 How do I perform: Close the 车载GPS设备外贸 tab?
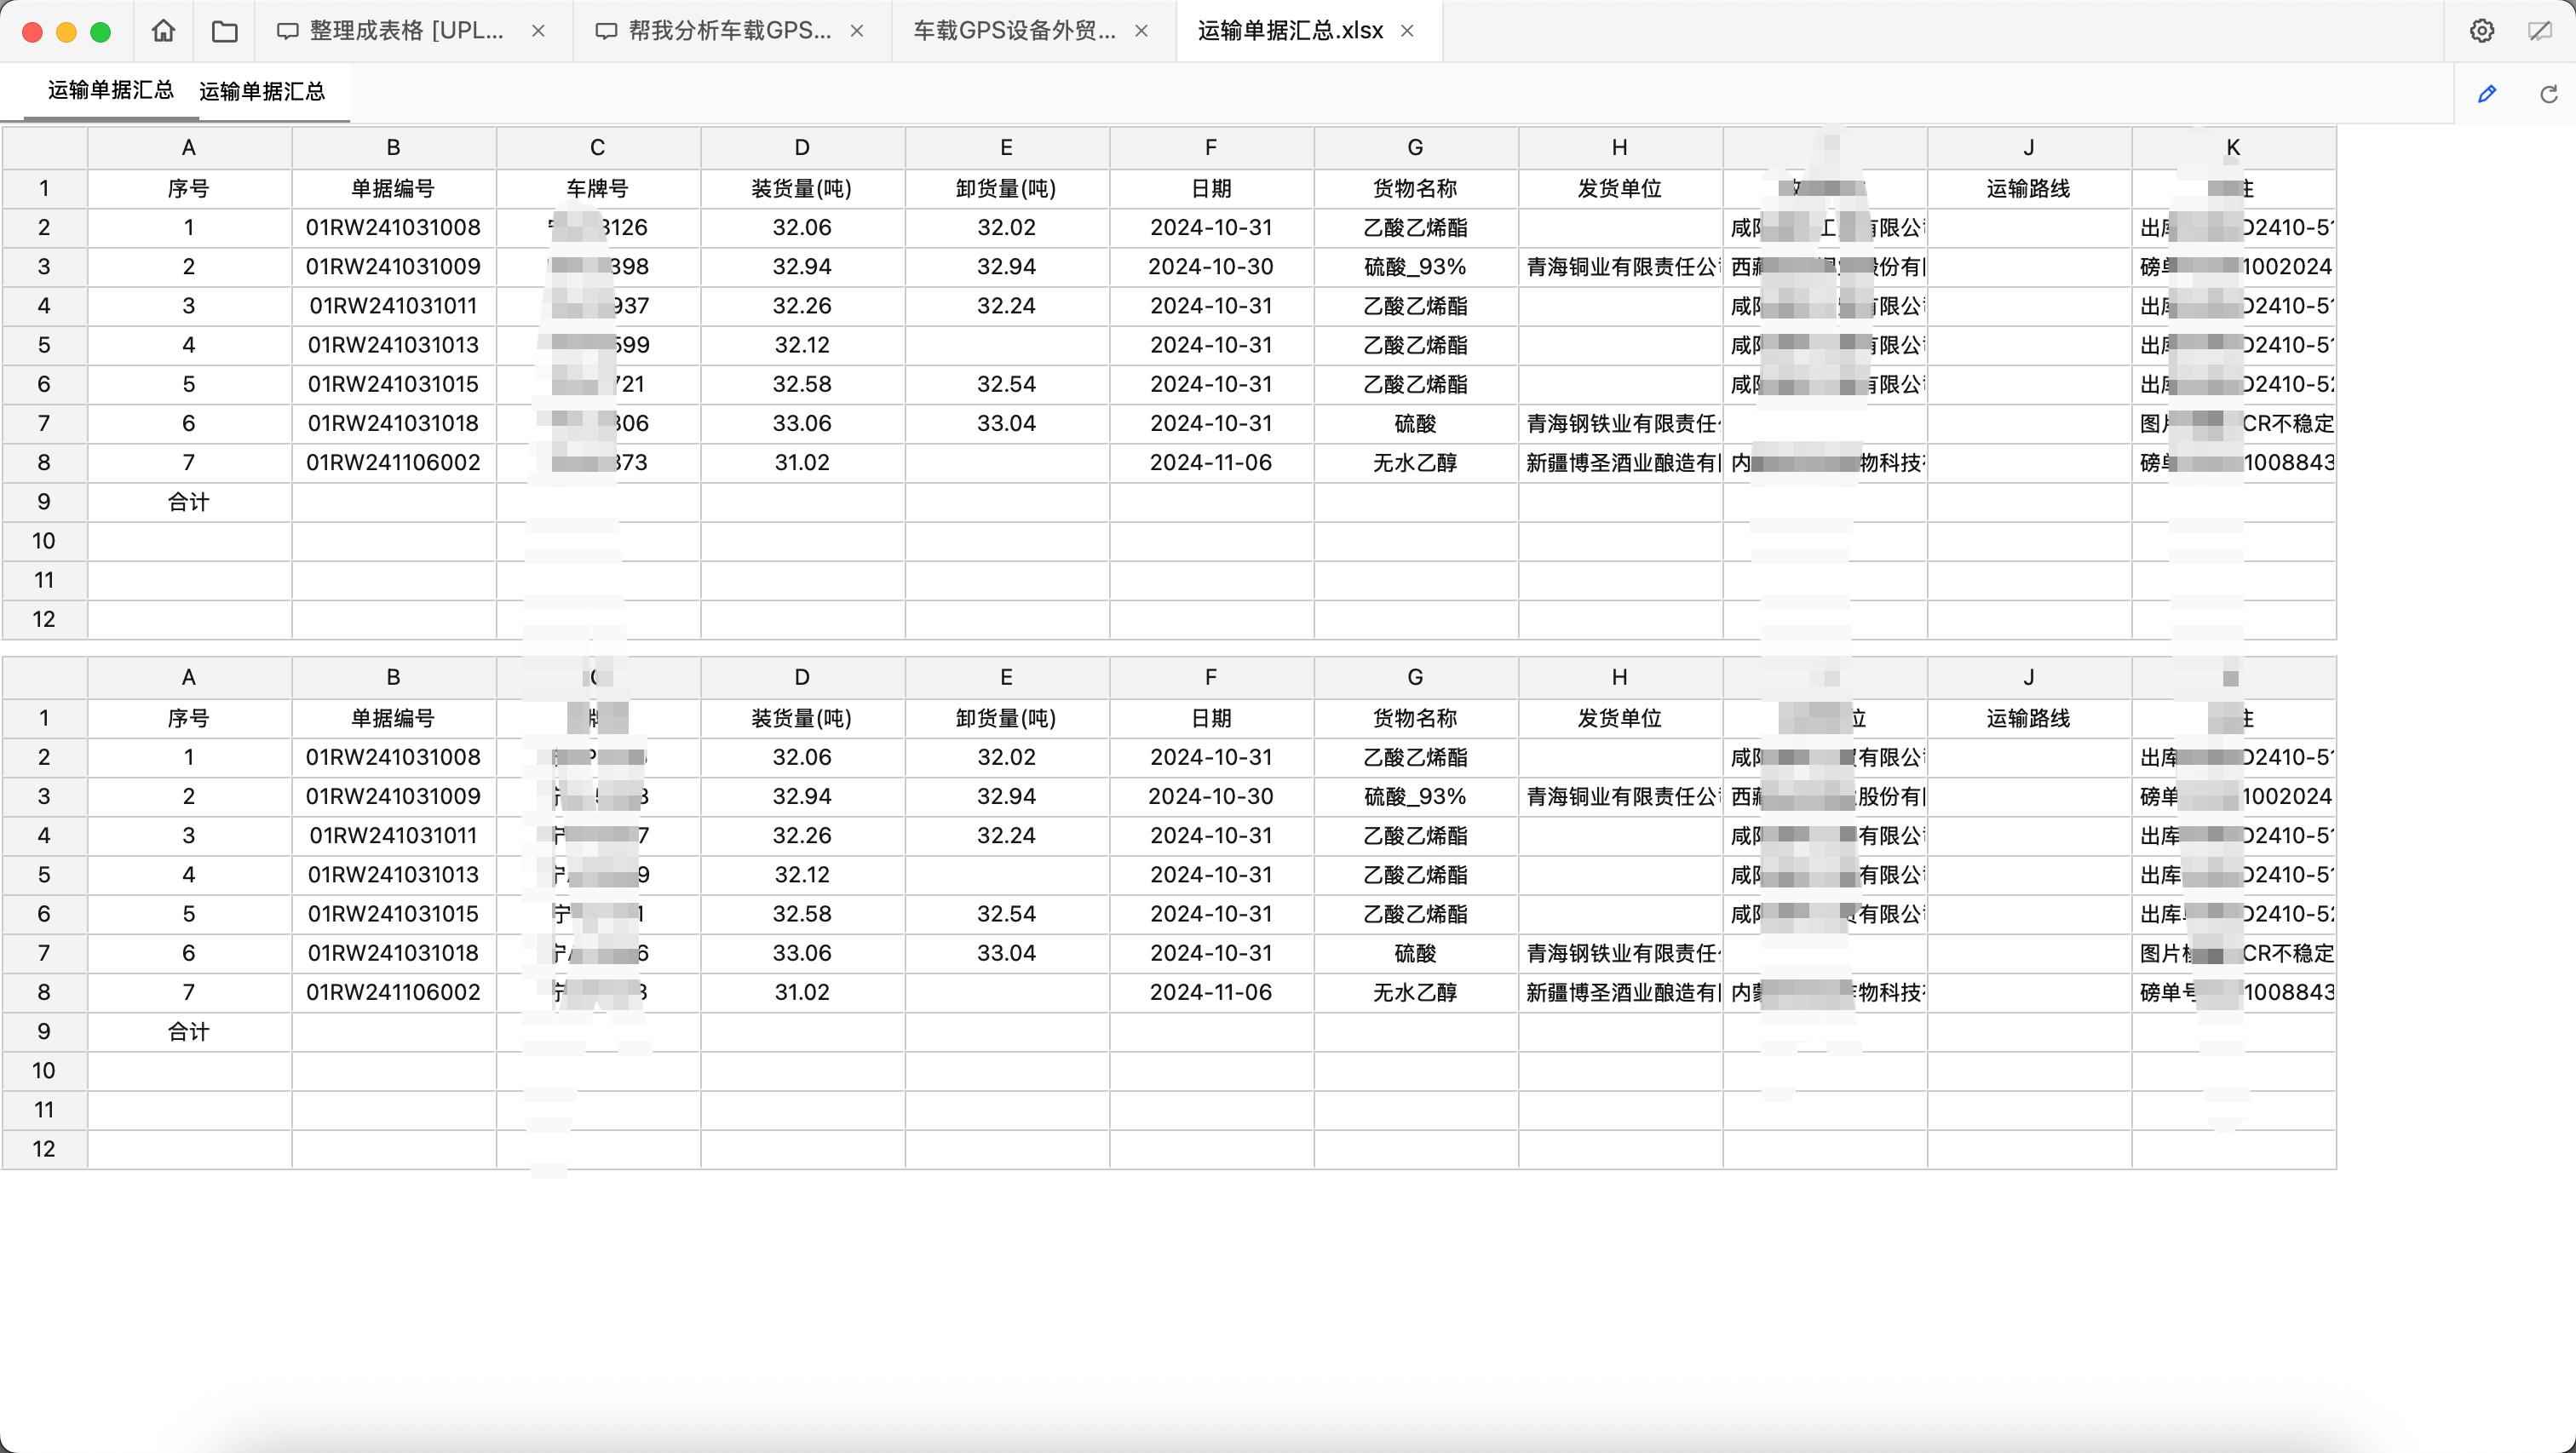1141,31
